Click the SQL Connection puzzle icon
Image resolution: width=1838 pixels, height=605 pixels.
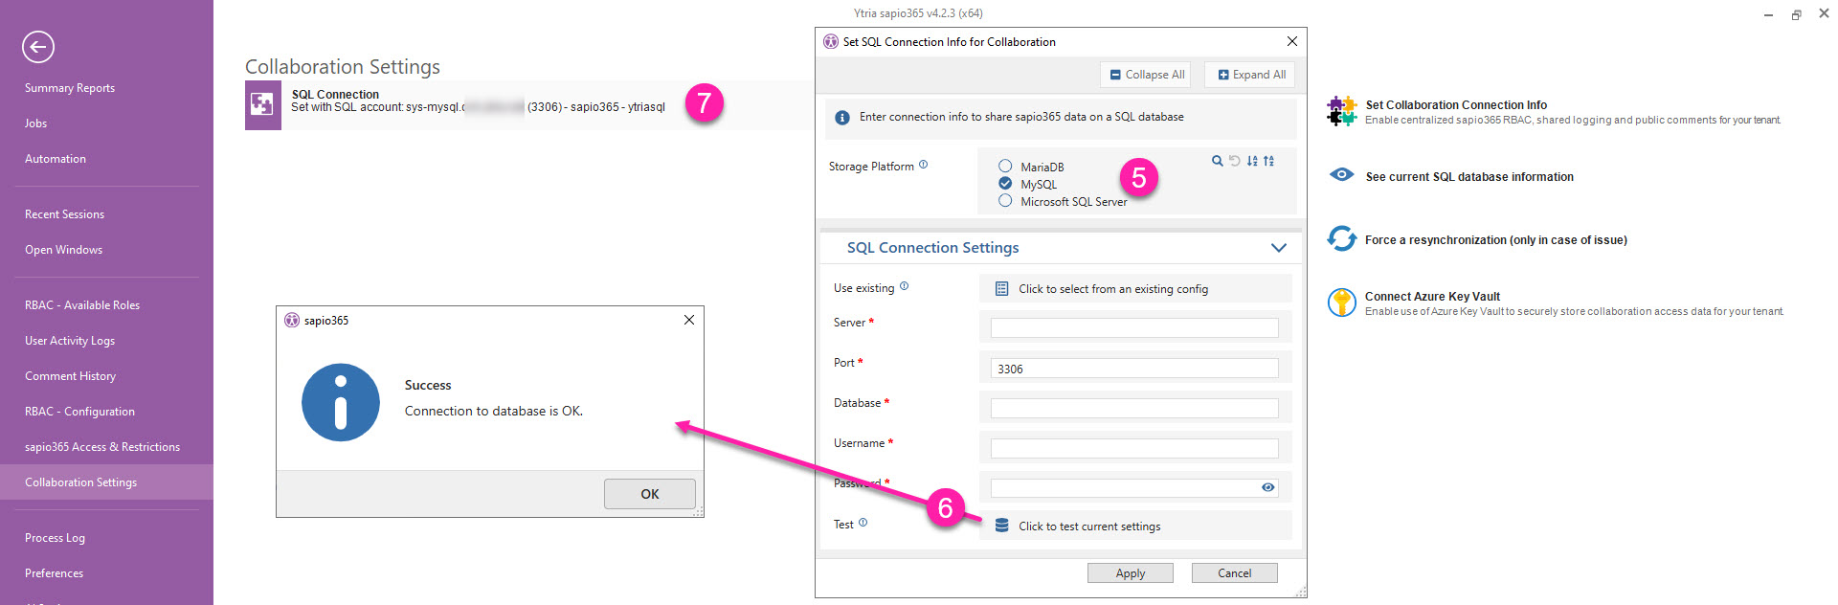pyautogui.click(x=262, y=105)
